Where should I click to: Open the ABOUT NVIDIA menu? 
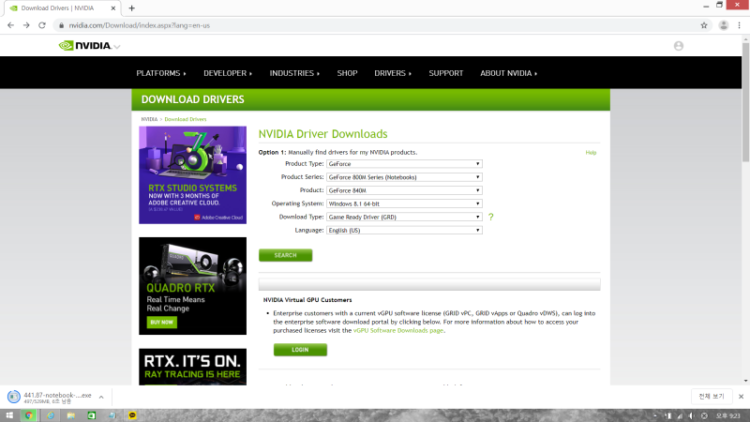coord(508,73)
